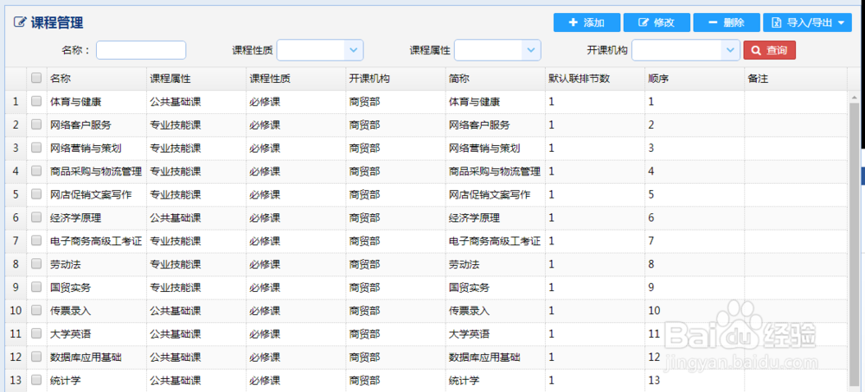
Task: Click the spreadsheet icon on 导入/导出 button
Action: pos(777,22)
